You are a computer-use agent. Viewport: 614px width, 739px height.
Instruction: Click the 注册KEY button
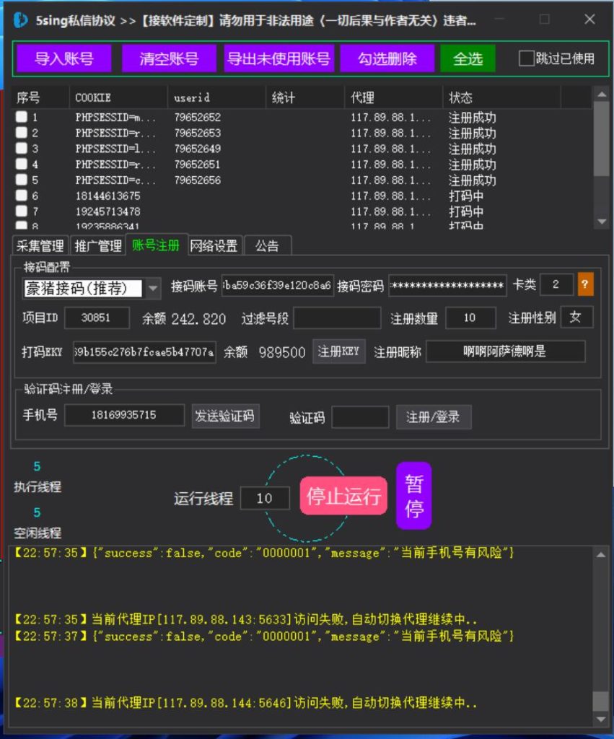click(338, 352)
